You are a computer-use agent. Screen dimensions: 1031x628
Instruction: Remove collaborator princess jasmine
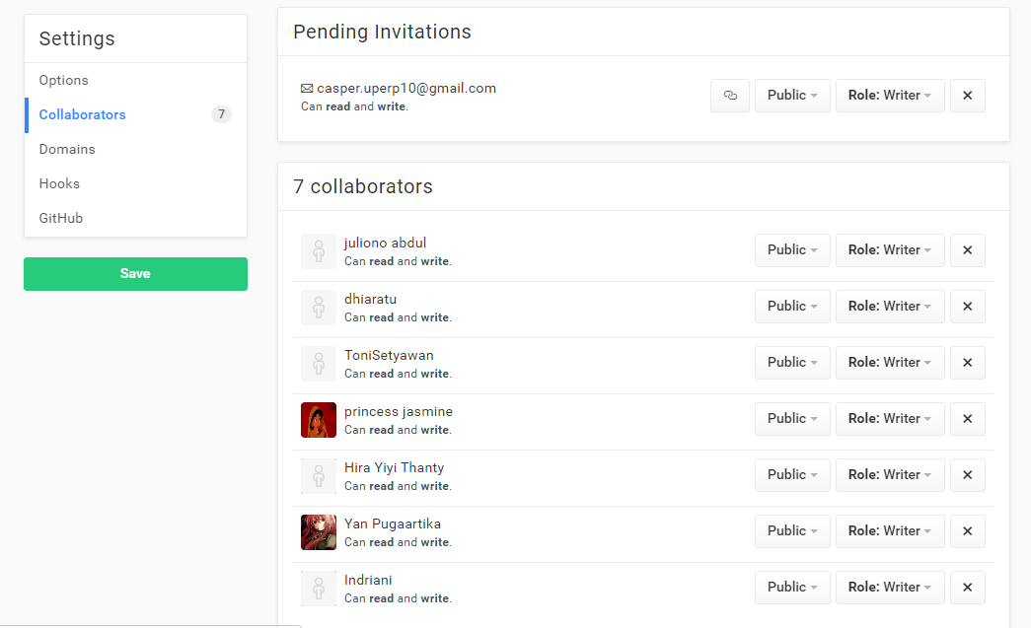[967, 419]
